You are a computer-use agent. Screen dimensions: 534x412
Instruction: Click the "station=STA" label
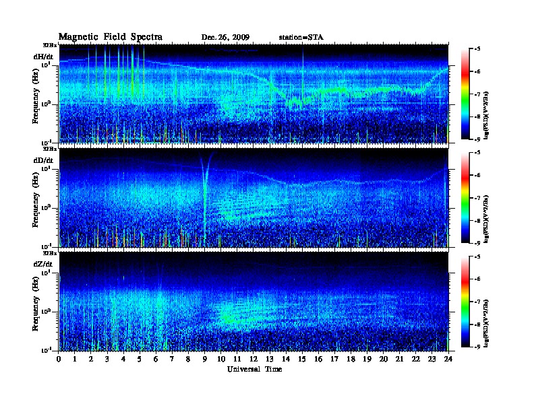tap(301, 38)
